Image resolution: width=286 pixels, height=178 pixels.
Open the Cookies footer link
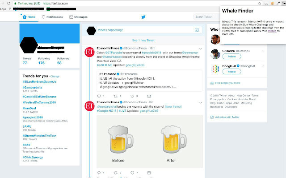pos(232,99)
